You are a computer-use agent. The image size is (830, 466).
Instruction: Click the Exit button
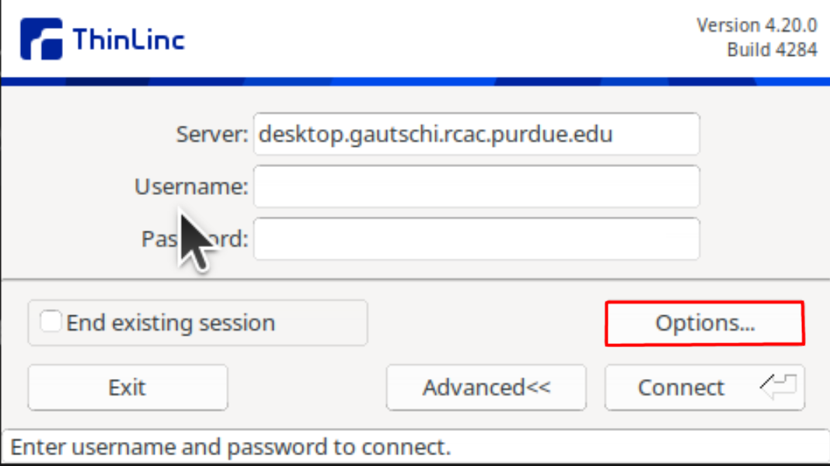point(127,388)
